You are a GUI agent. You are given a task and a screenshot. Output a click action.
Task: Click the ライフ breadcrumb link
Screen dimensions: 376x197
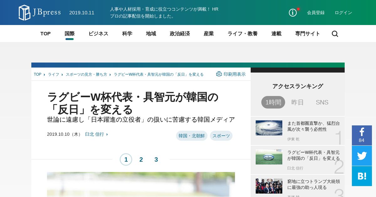[54, 74]
